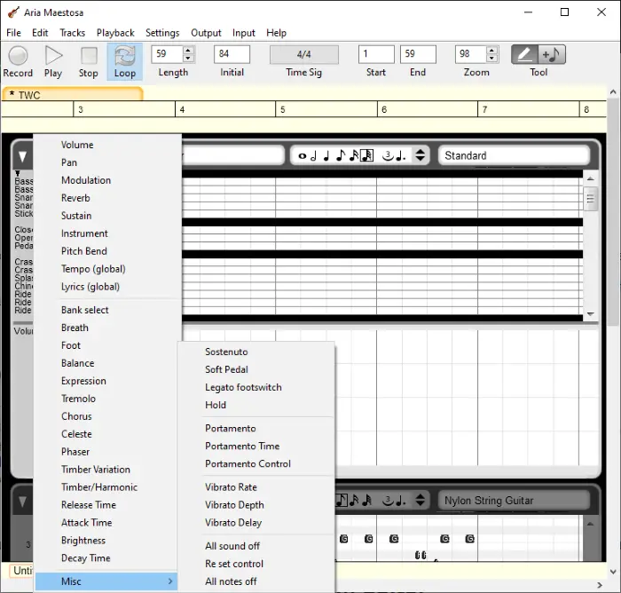Select sixteenth note grid in guitar track
This screenshot has width=621, height=593.
(x=354, y=501)
